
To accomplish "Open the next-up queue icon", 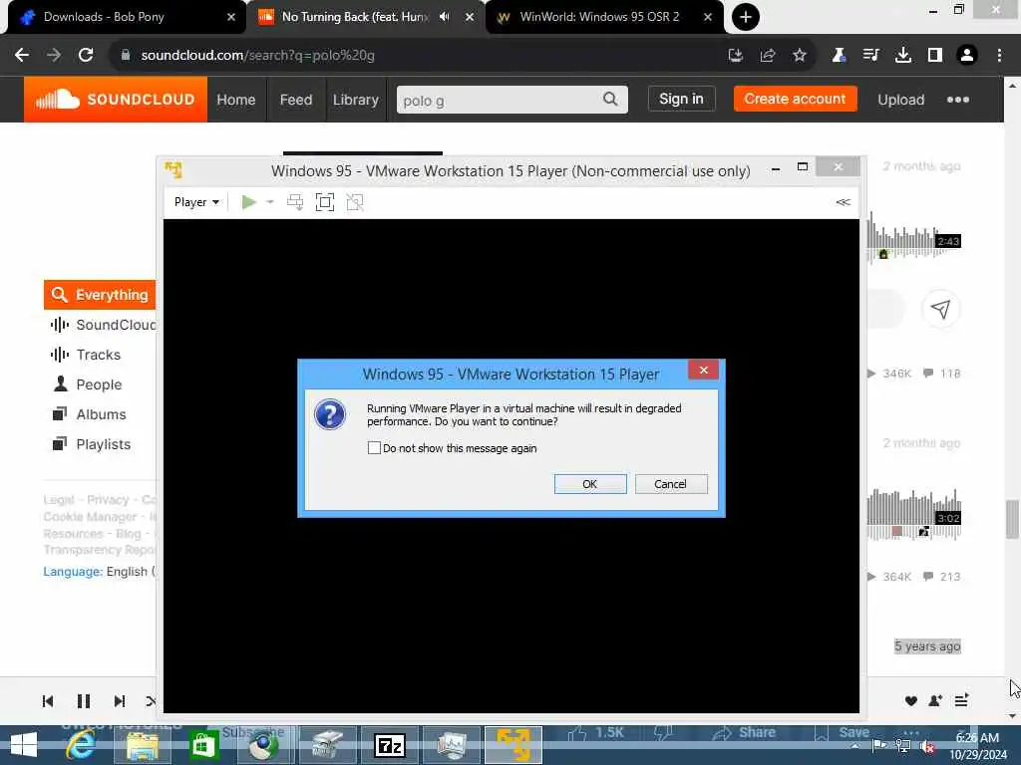I will (x=962, y=700).
